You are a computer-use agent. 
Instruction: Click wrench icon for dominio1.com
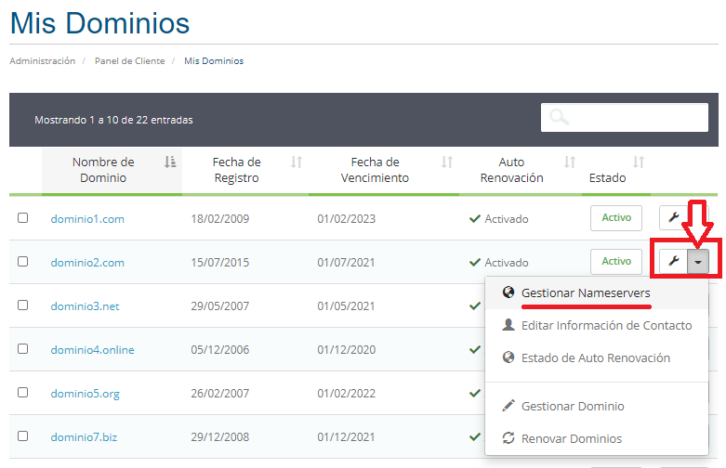pos(674,217)
